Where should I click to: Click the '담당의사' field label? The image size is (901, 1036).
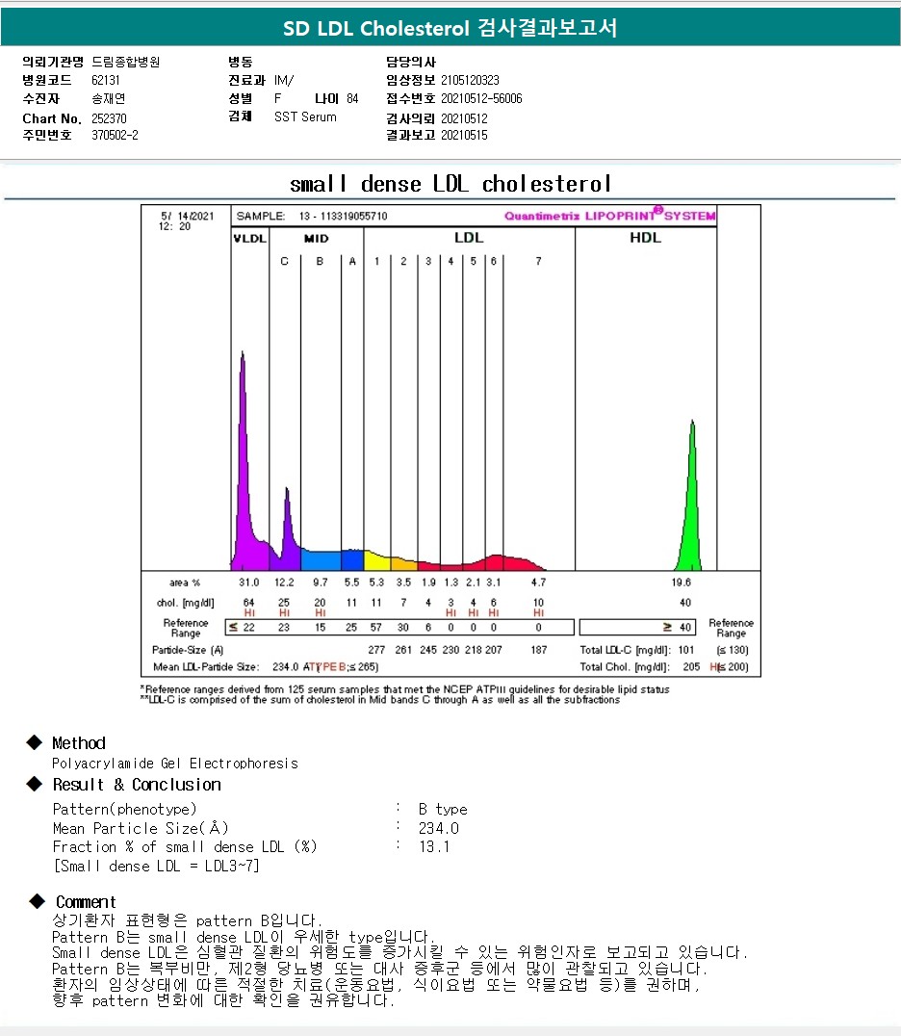click(x=411, y=62)
